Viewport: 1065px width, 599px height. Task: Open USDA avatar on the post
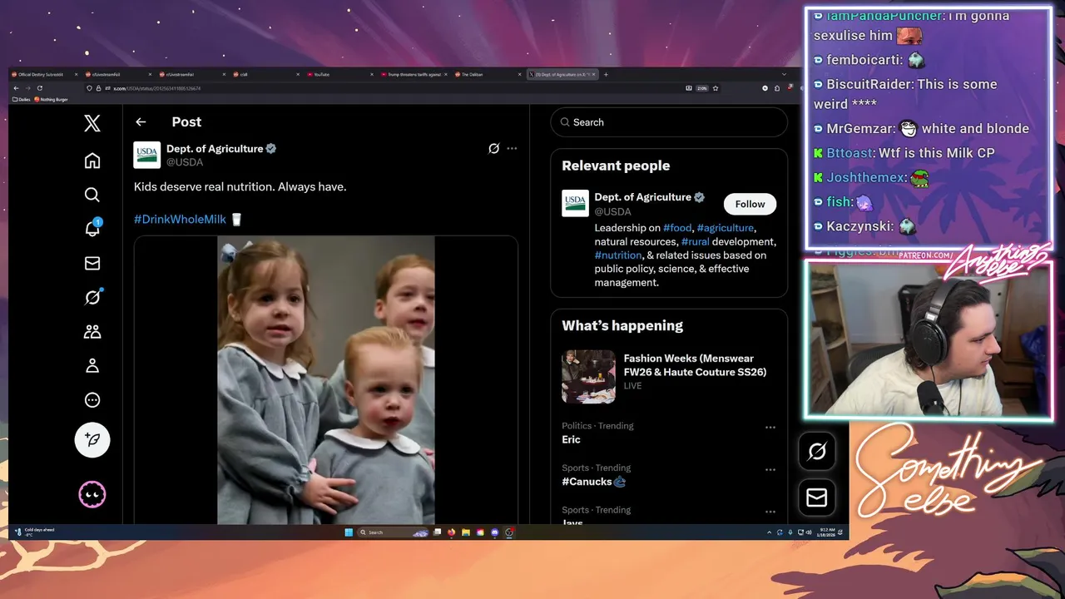pos(147,155)
